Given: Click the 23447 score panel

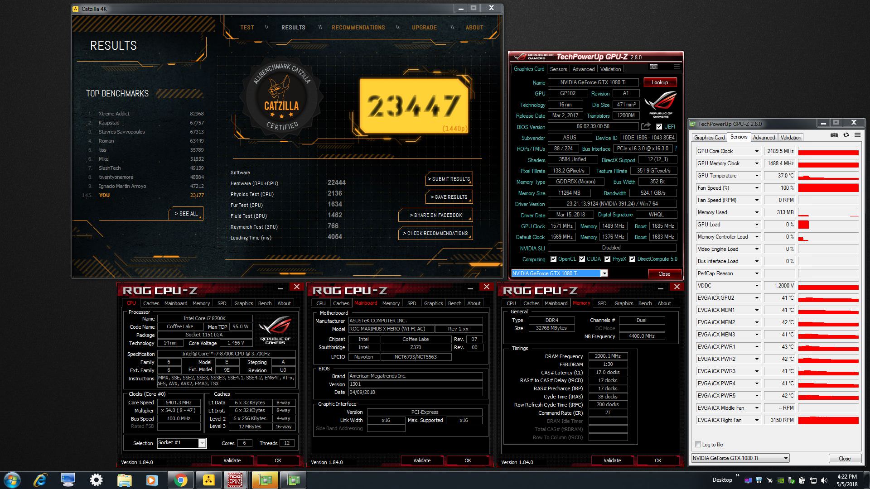Looking at the screenshot, I should (x=414, y=106).
